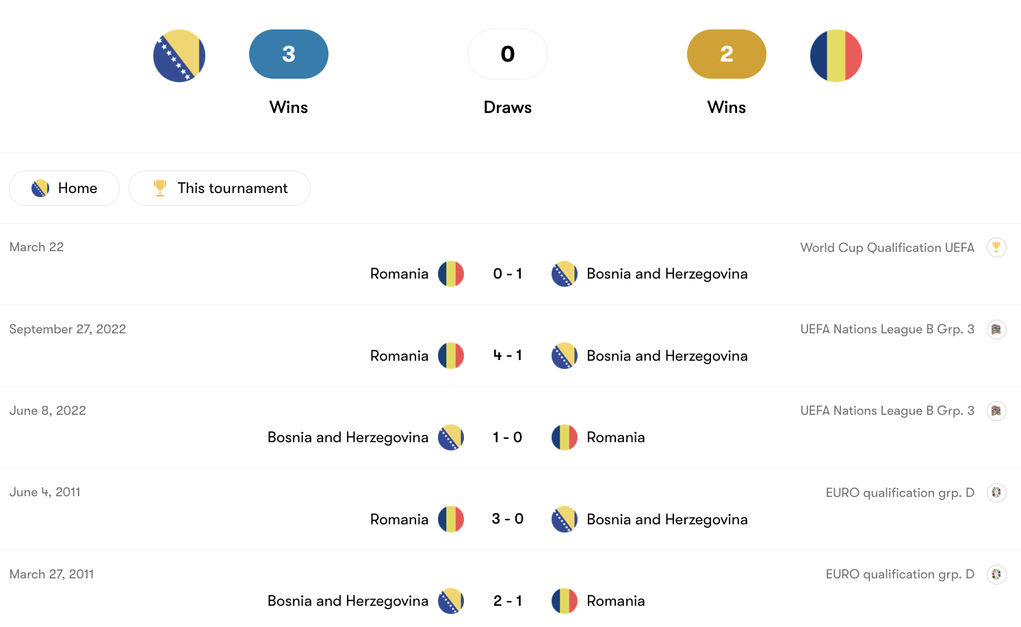Click the Nations League icon on the June 8 row
1021x627 pixels.
point(997,411)
